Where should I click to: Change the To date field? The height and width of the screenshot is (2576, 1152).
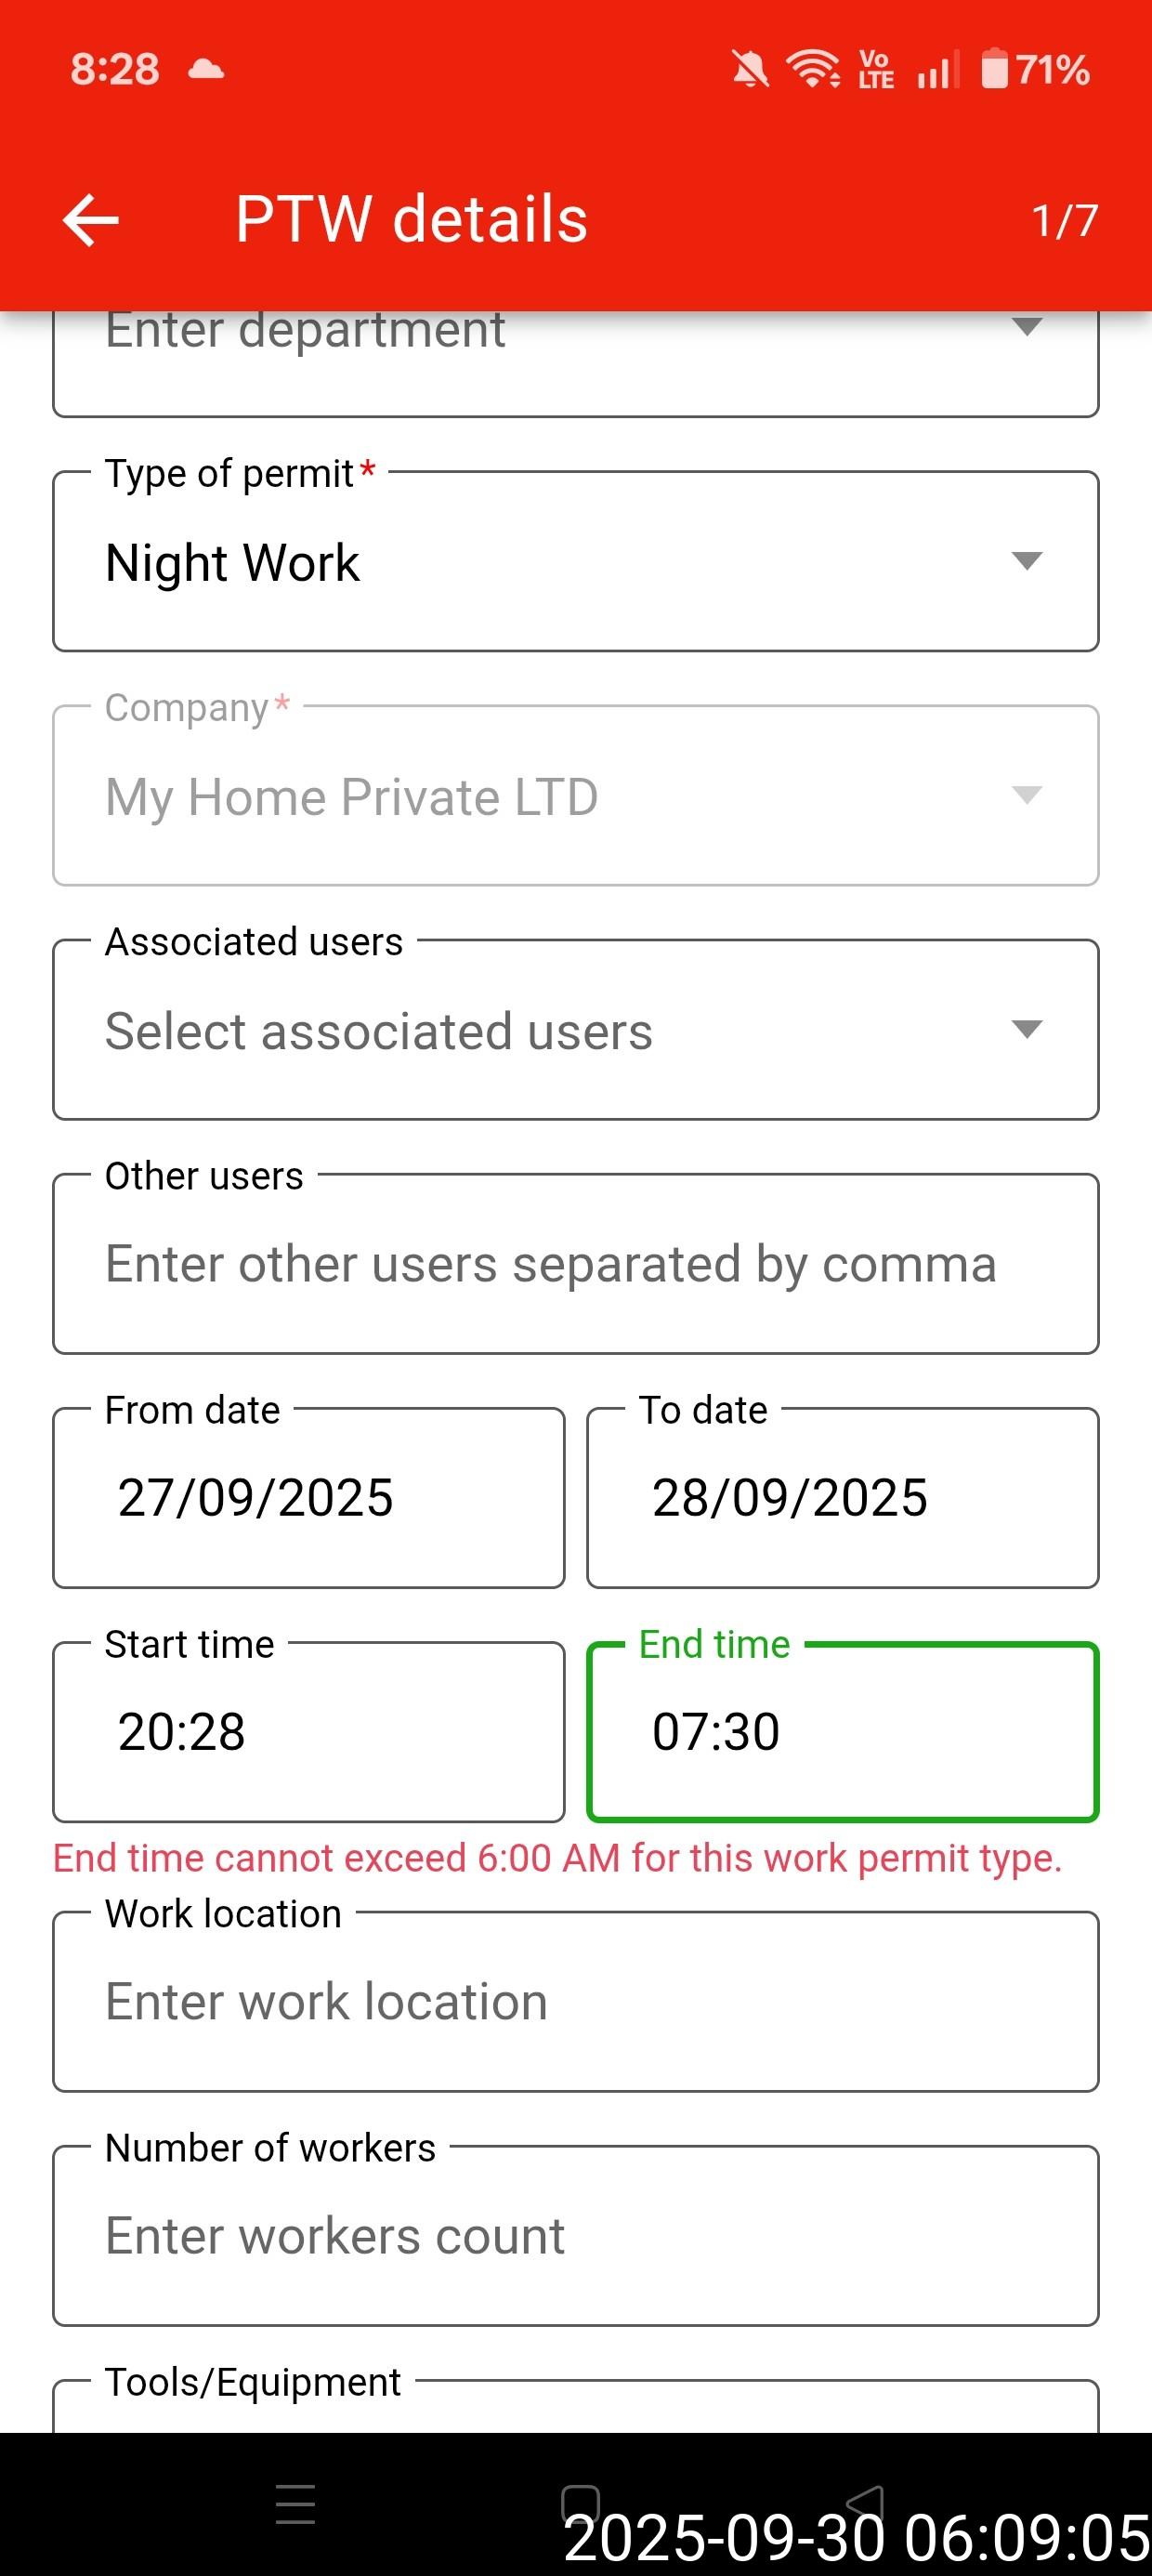[842, 1498]
